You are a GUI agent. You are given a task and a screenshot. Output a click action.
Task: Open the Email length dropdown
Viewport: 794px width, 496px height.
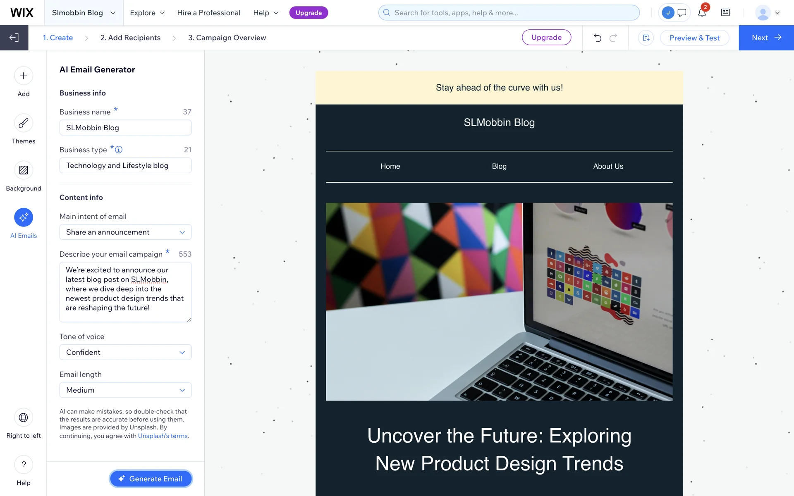125,390
